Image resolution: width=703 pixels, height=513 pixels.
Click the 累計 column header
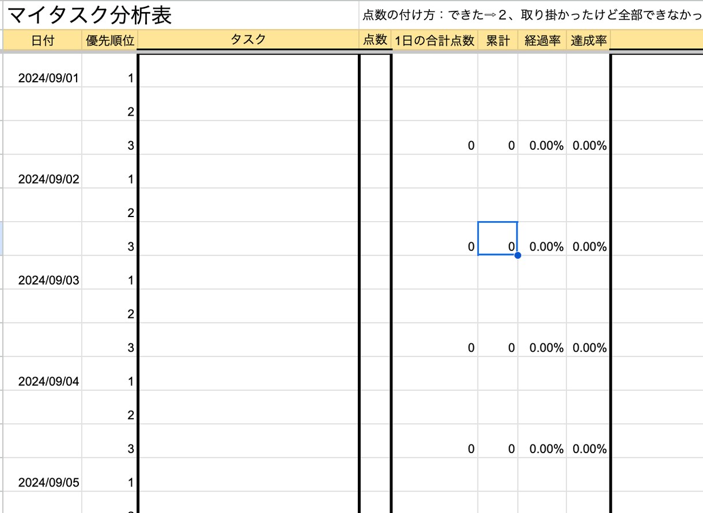click(498, 40)
